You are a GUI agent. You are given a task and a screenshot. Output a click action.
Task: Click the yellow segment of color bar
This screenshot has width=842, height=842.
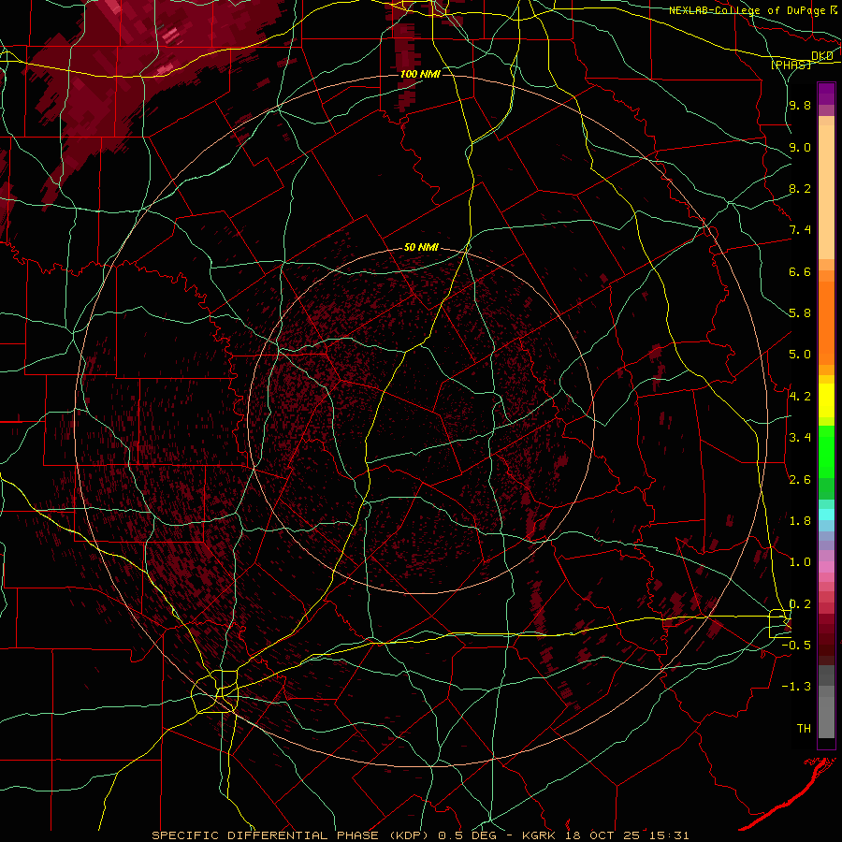826,400
